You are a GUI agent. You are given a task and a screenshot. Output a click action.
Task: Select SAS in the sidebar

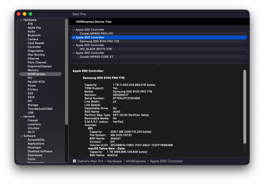[x=30, y=93]
